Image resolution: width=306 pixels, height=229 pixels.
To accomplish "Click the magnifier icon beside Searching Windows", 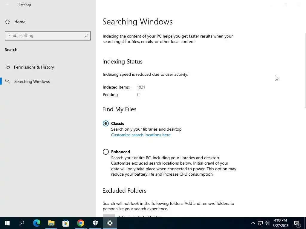I will tap(7, 81).
